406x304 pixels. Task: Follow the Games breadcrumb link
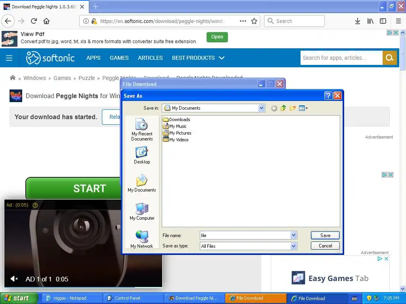62,78
